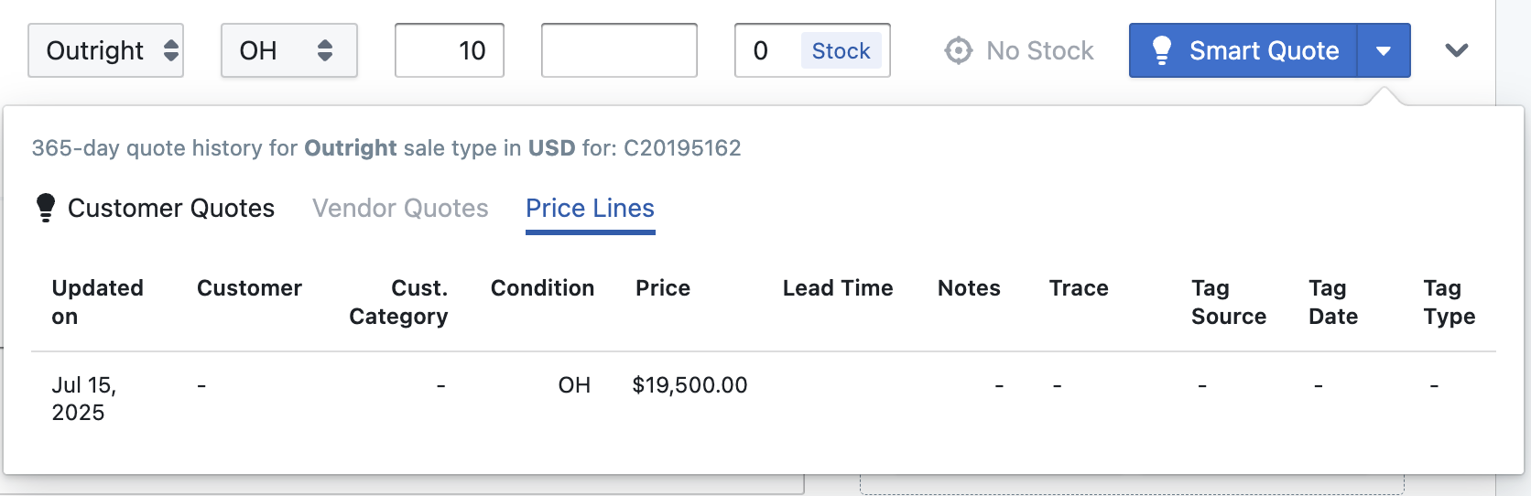Viewport: 1531px width, 496px height.
Task: Click the $19,500.00 price cell
Action: click(x=689, y=385)
